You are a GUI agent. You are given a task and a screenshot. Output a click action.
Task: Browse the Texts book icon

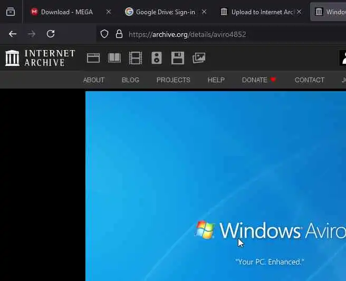[114, 58]
